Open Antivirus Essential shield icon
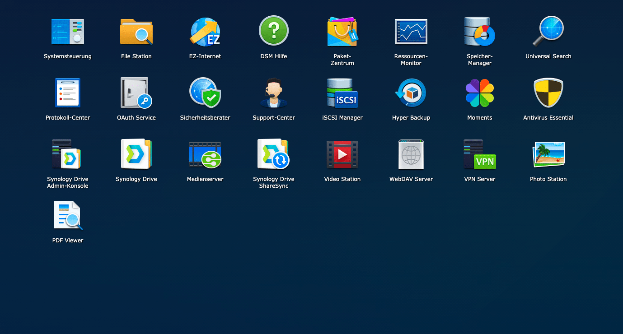This screenshot has height=334, width=623. coord(548,93)
